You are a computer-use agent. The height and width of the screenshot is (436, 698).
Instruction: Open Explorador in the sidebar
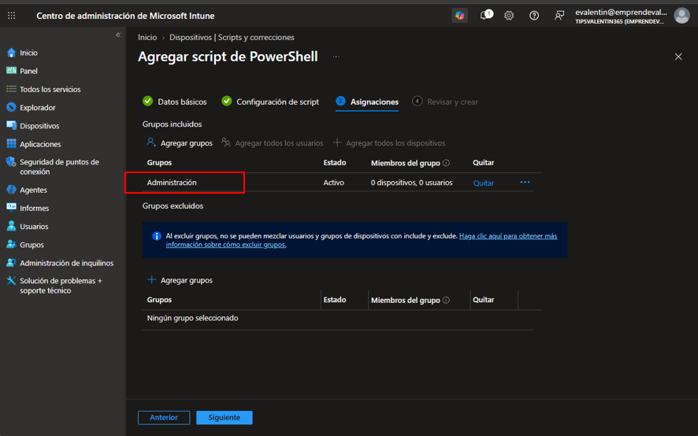click(37, 107)
